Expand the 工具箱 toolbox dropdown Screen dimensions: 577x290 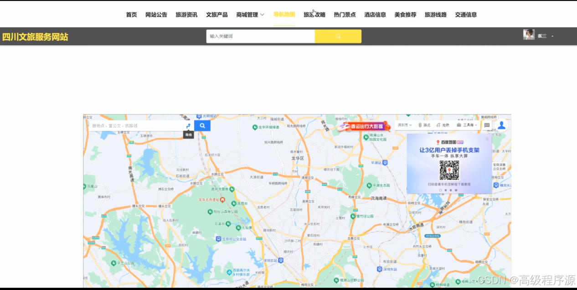point(467,125)
